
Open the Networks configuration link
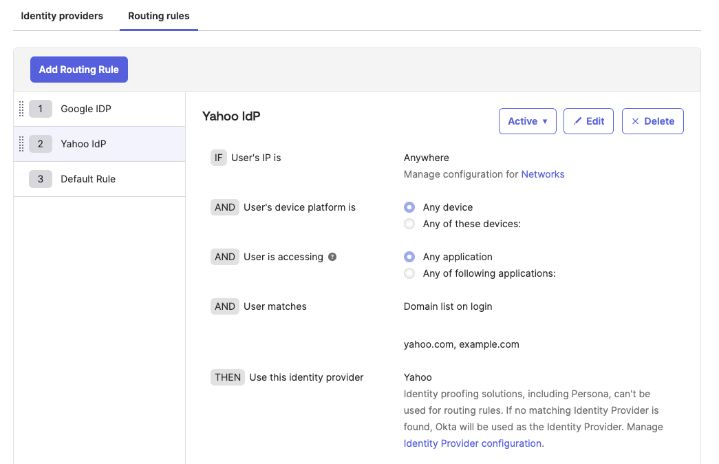point(542,174)
